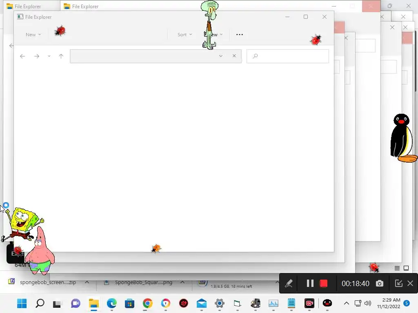Image resolution: width=418 pixels, height=313 pixels.
Task: Click the X button in address bar
Action: pyautogui.click(x=234, y=56)
